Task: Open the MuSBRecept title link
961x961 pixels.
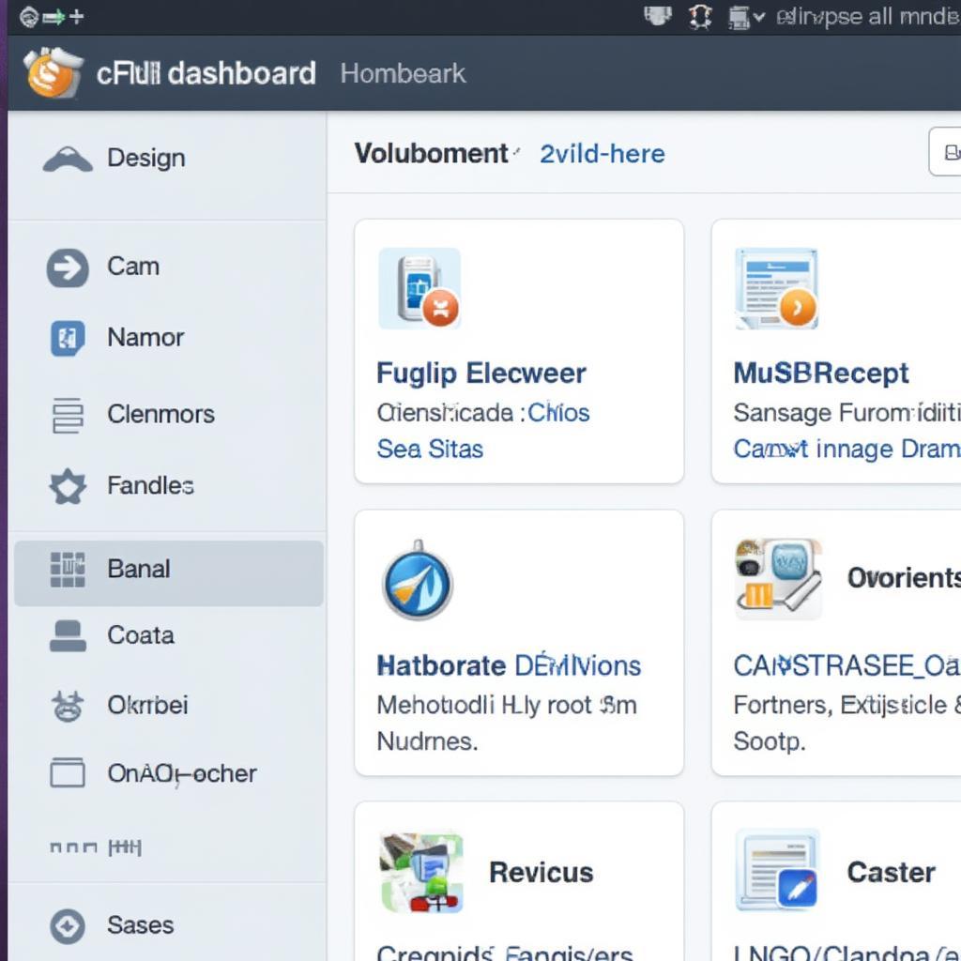Action: click(x=821, y=374)
